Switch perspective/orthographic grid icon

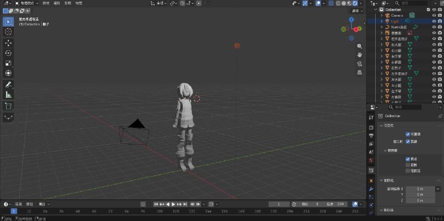point(360,72)
